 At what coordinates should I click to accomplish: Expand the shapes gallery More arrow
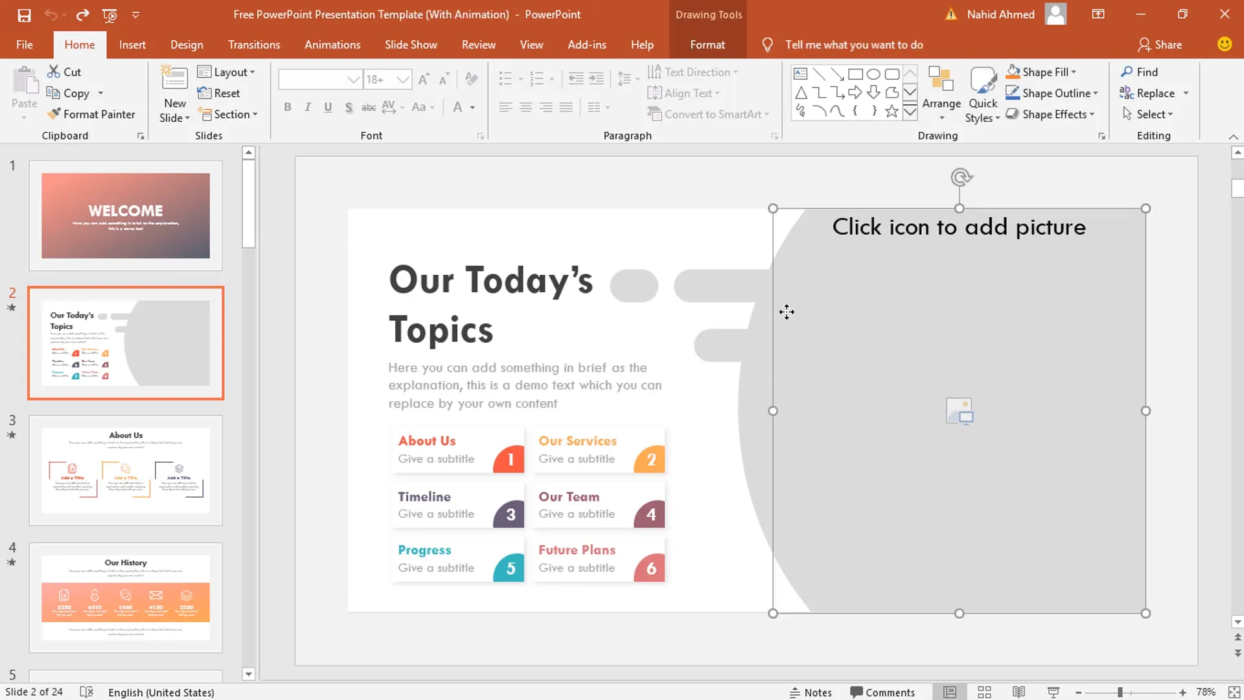click(x=910, y=111)
